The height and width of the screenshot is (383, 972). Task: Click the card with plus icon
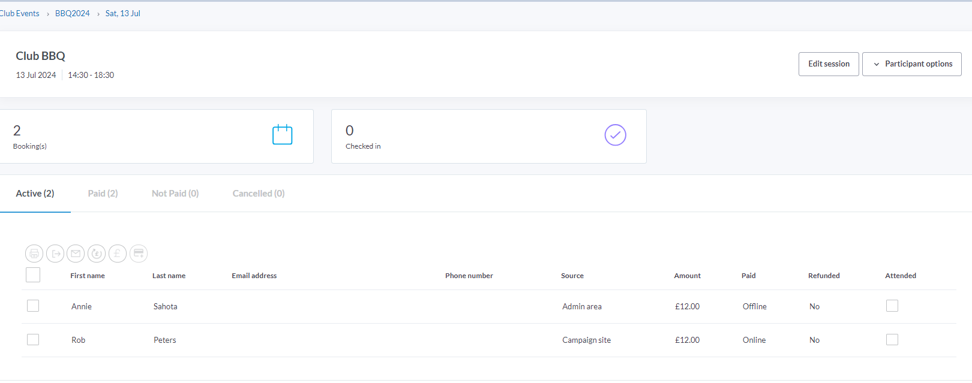click(139, 254)
